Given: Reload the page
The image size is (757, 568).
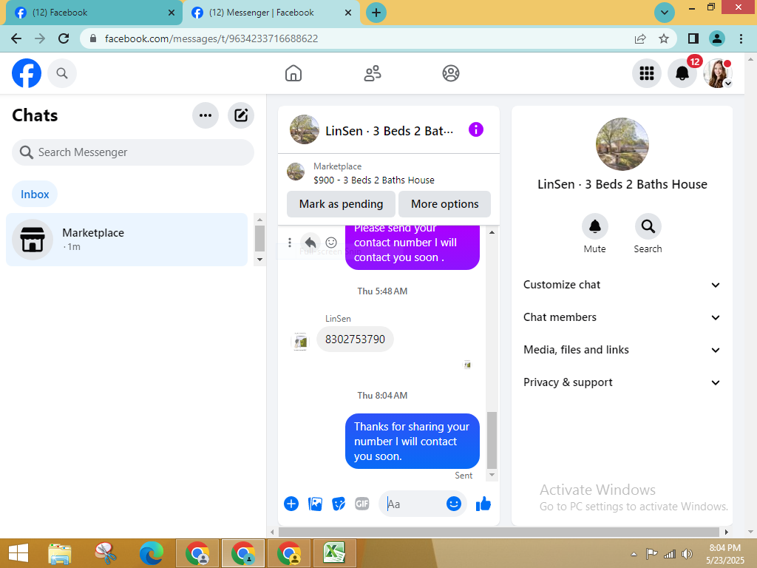Looking at the screenshot, I should point(64,38).
